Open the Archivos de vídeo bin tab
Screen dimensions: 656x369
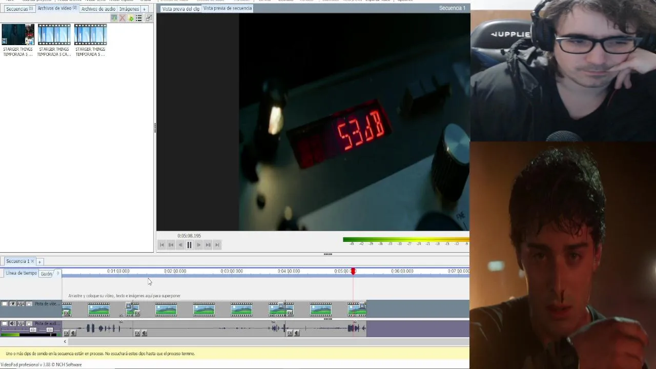coord(57,8)
